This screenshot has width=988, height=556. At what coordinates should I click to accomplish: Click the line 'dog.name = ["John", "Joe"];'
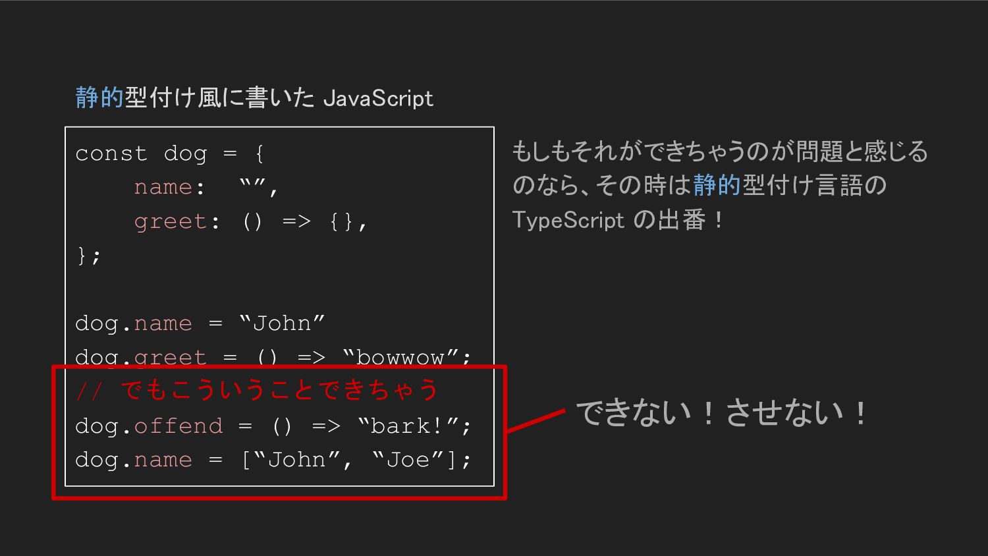(x=273, y=460)
